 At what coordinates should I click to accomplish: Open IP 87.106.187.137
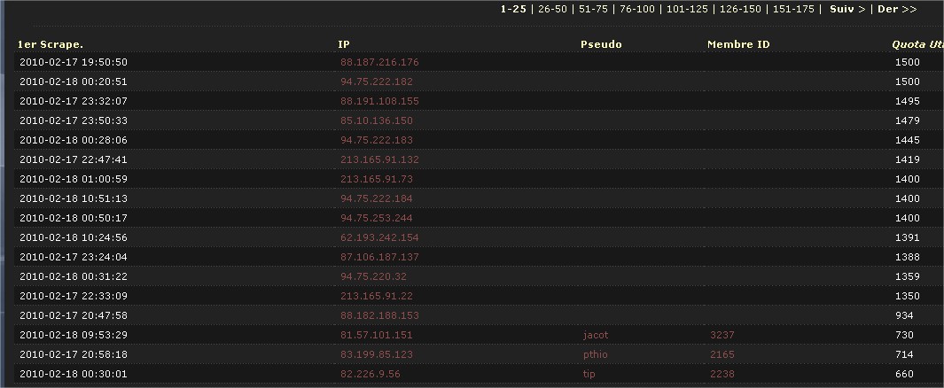pos(379,257)
